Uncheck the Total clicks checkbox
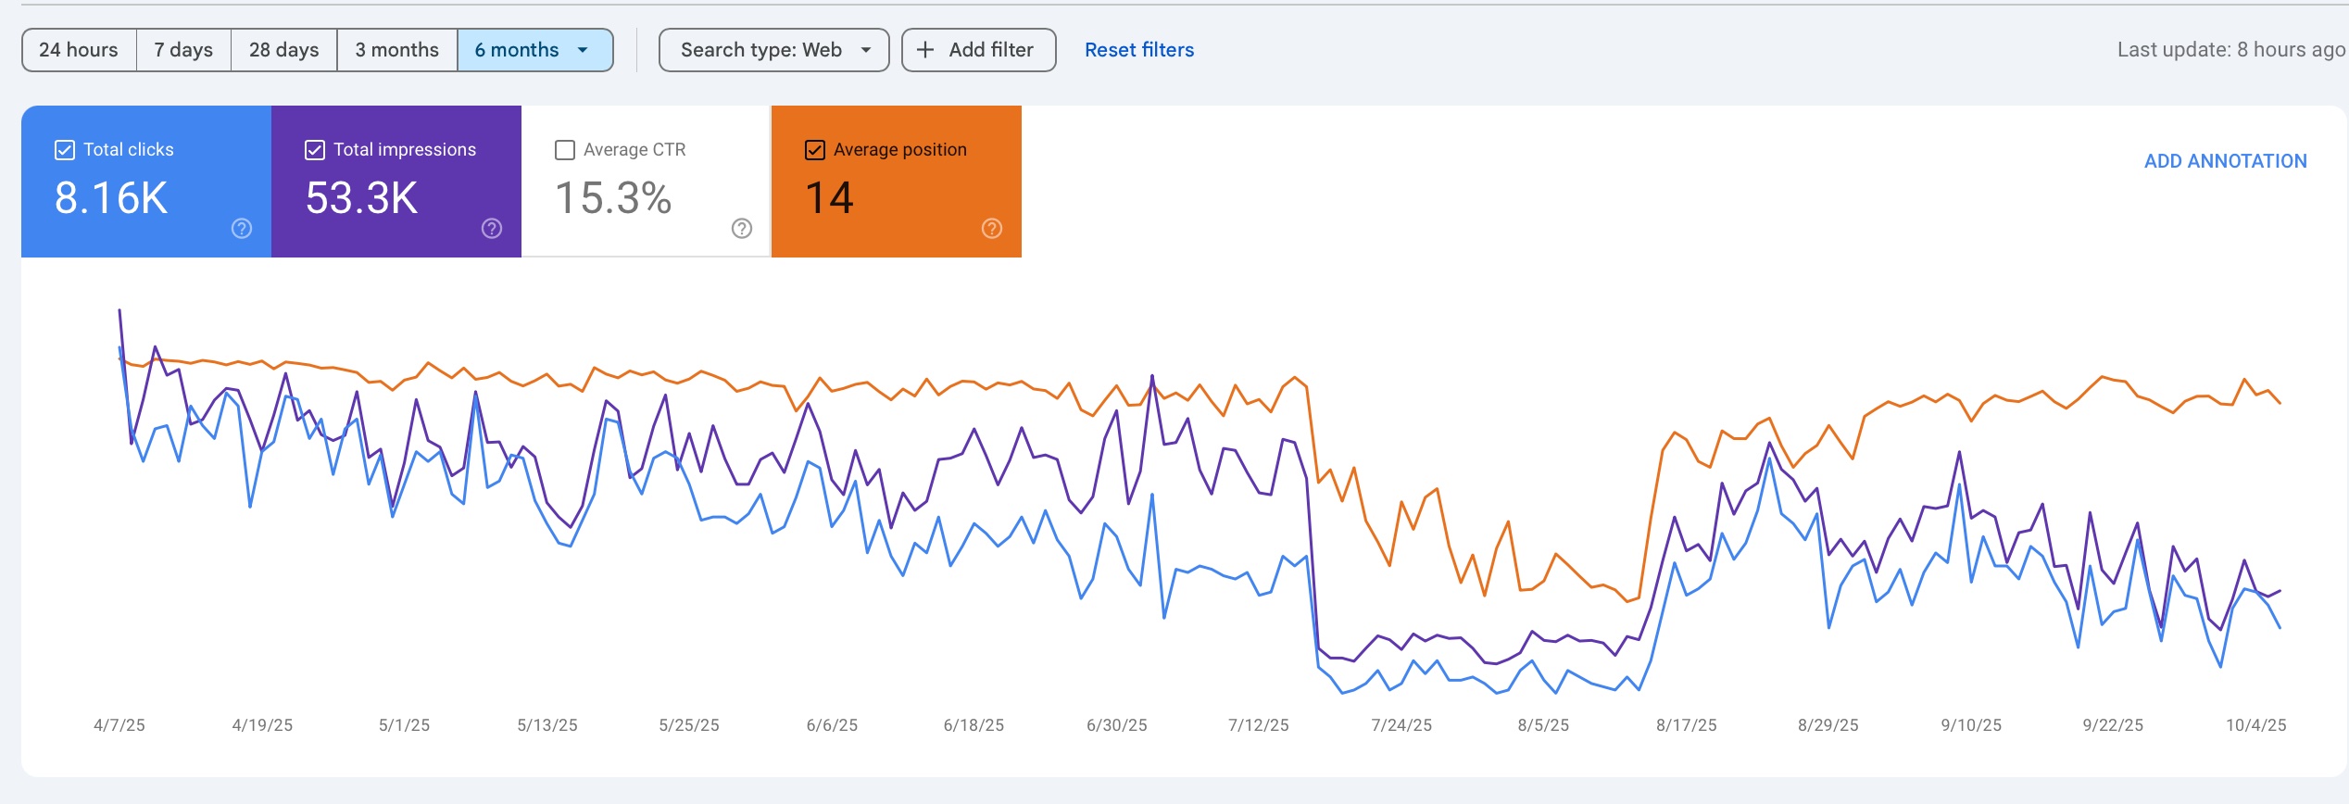The height and width of the screenshot is (804, 2349). [65, 150]
